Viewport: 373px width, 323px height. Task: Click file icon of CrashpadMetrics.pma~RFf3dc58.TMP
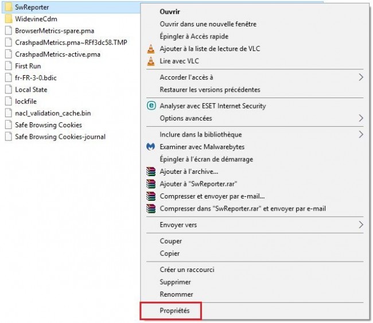(x=9, y=42)
